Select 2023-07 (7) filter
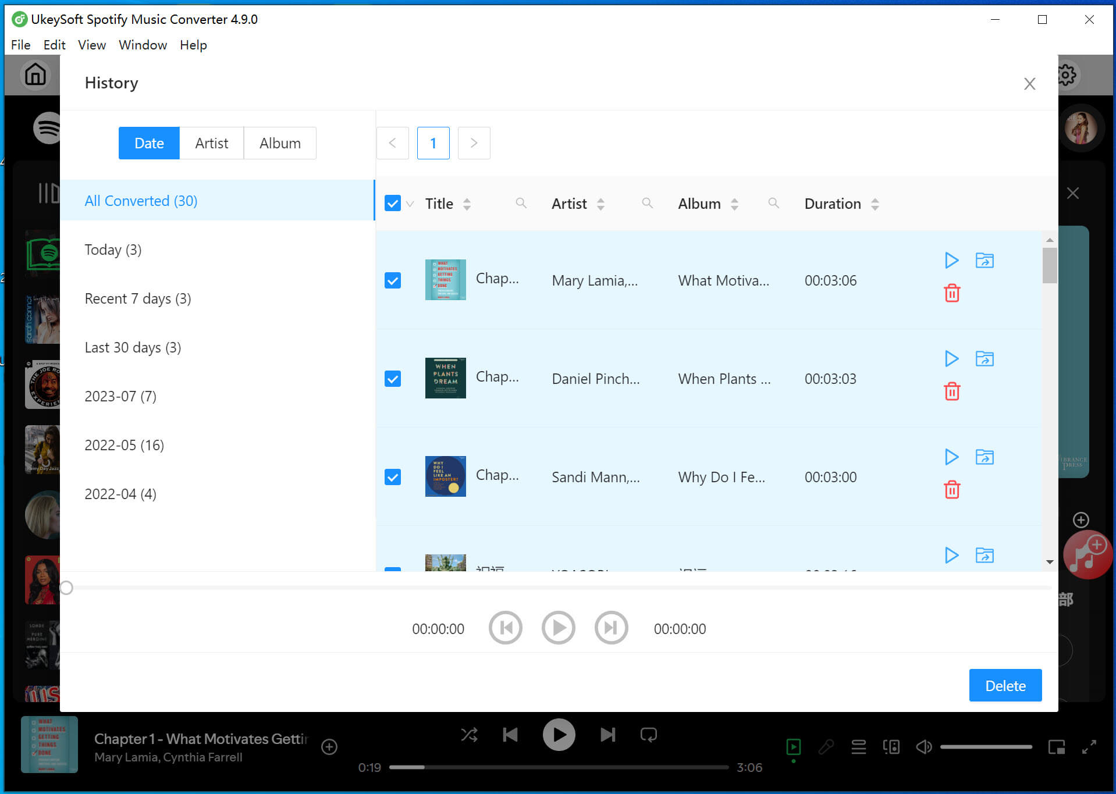The image size is (1116, 794). point(218,396)
